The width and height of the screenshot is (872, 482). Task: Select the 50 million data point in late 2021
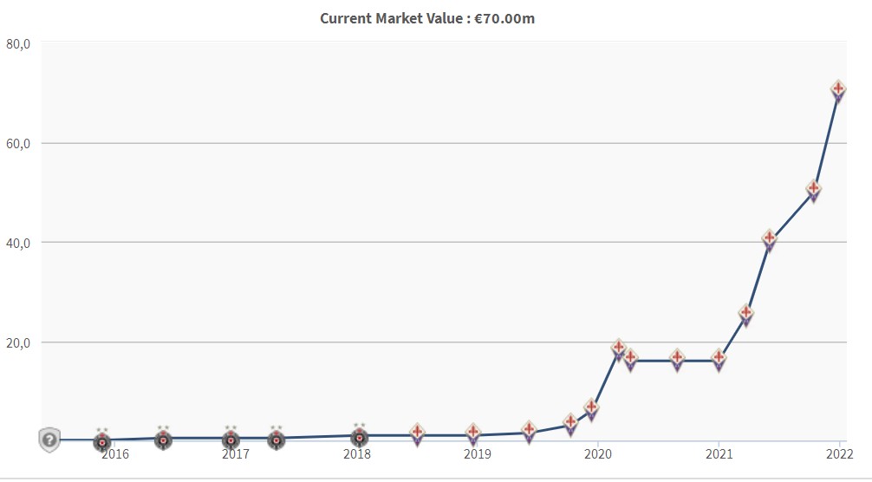[813, 190]
